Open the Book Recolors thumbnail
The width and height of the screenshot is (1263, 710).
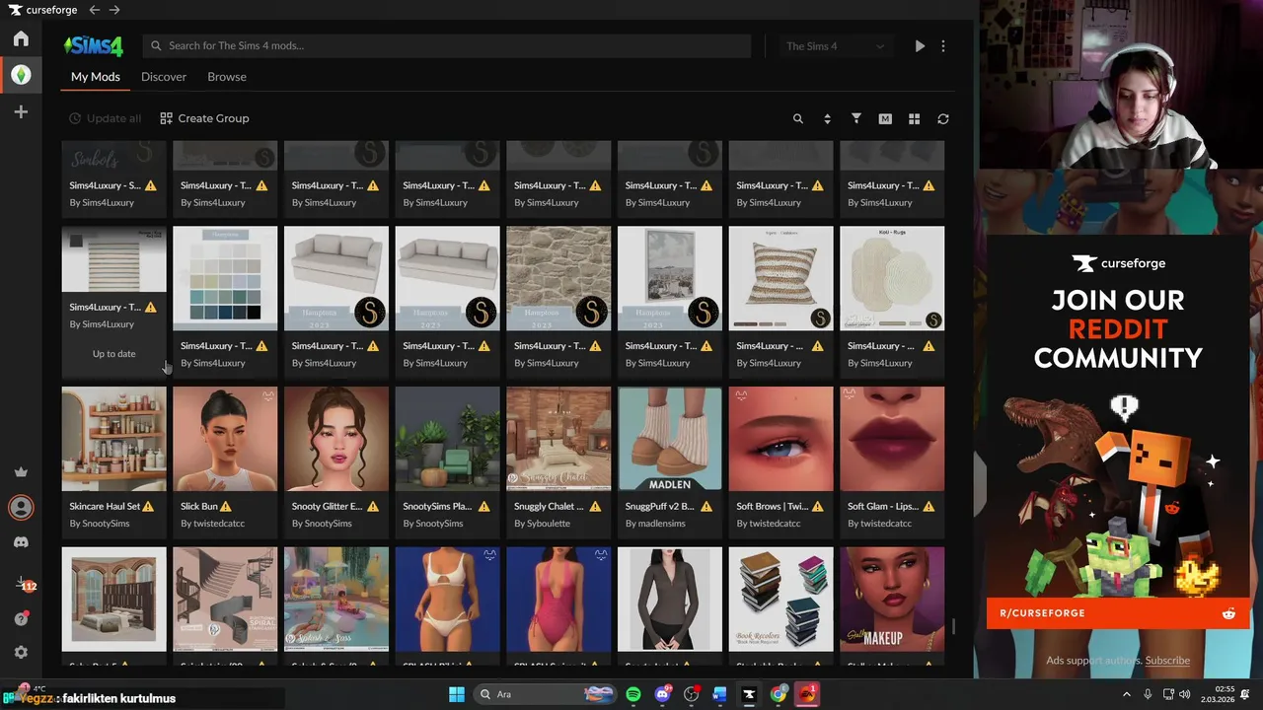click(x=781, y=600)
